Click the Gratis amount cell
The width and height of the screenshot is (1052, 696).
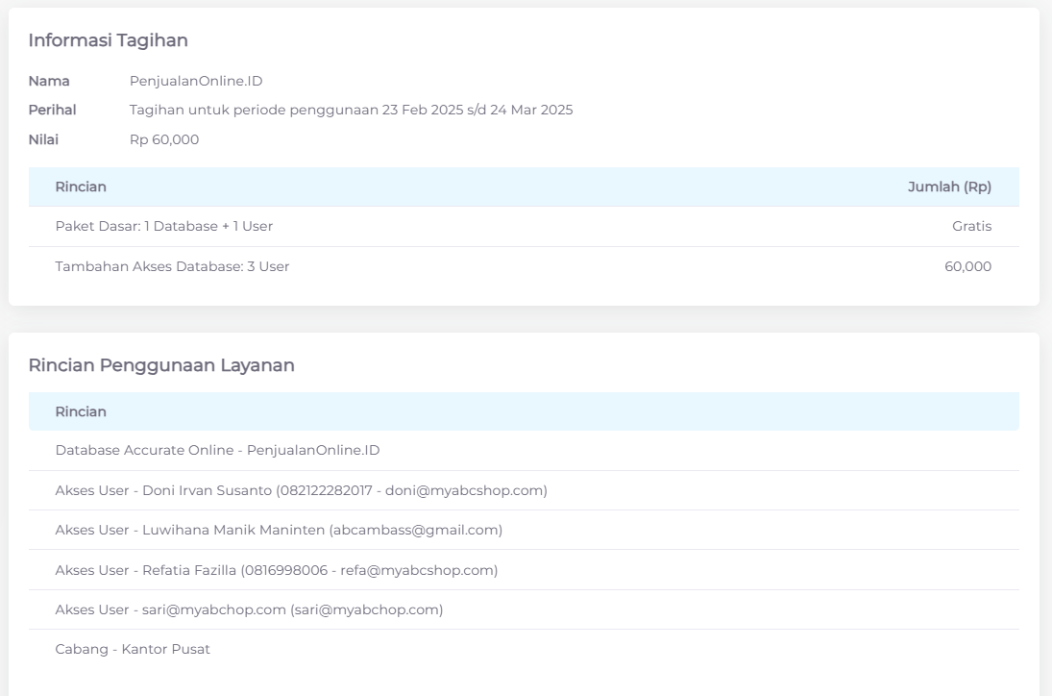click(x=971, y=227)
